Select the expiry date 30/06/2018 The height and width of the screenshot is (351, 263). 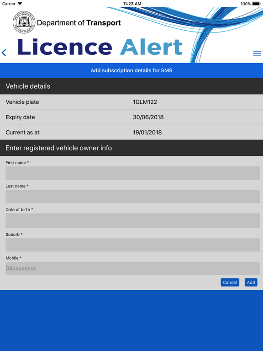pos(148,117)
